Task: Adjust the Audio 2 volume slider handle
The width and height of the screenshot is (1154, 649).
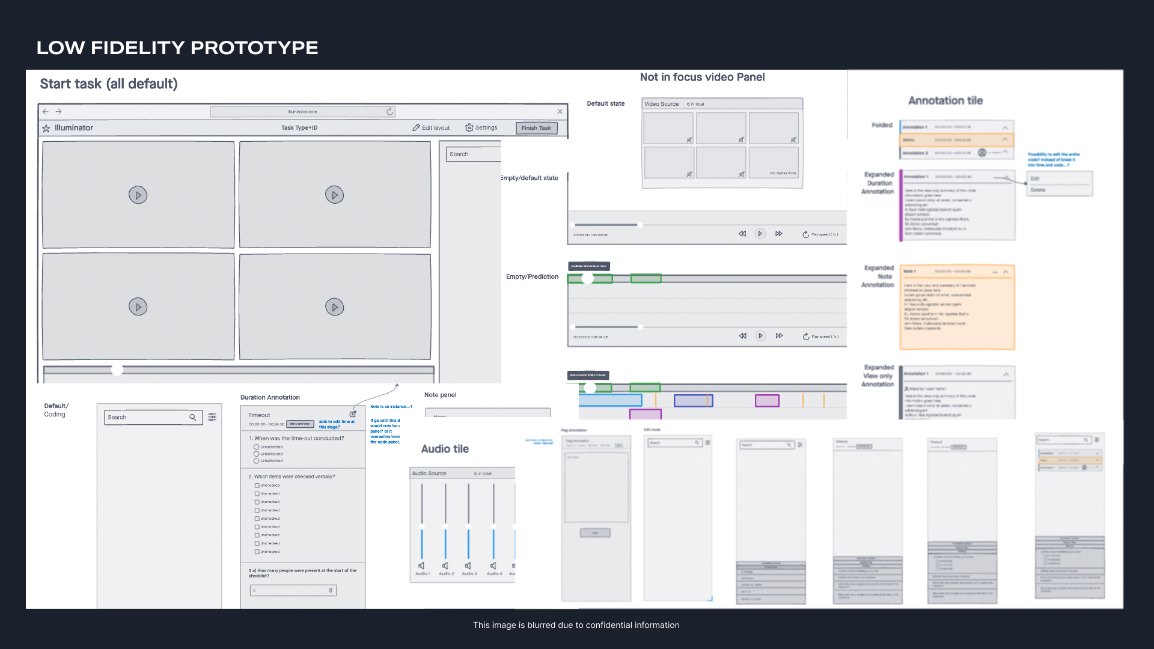Action: [445, 526]
